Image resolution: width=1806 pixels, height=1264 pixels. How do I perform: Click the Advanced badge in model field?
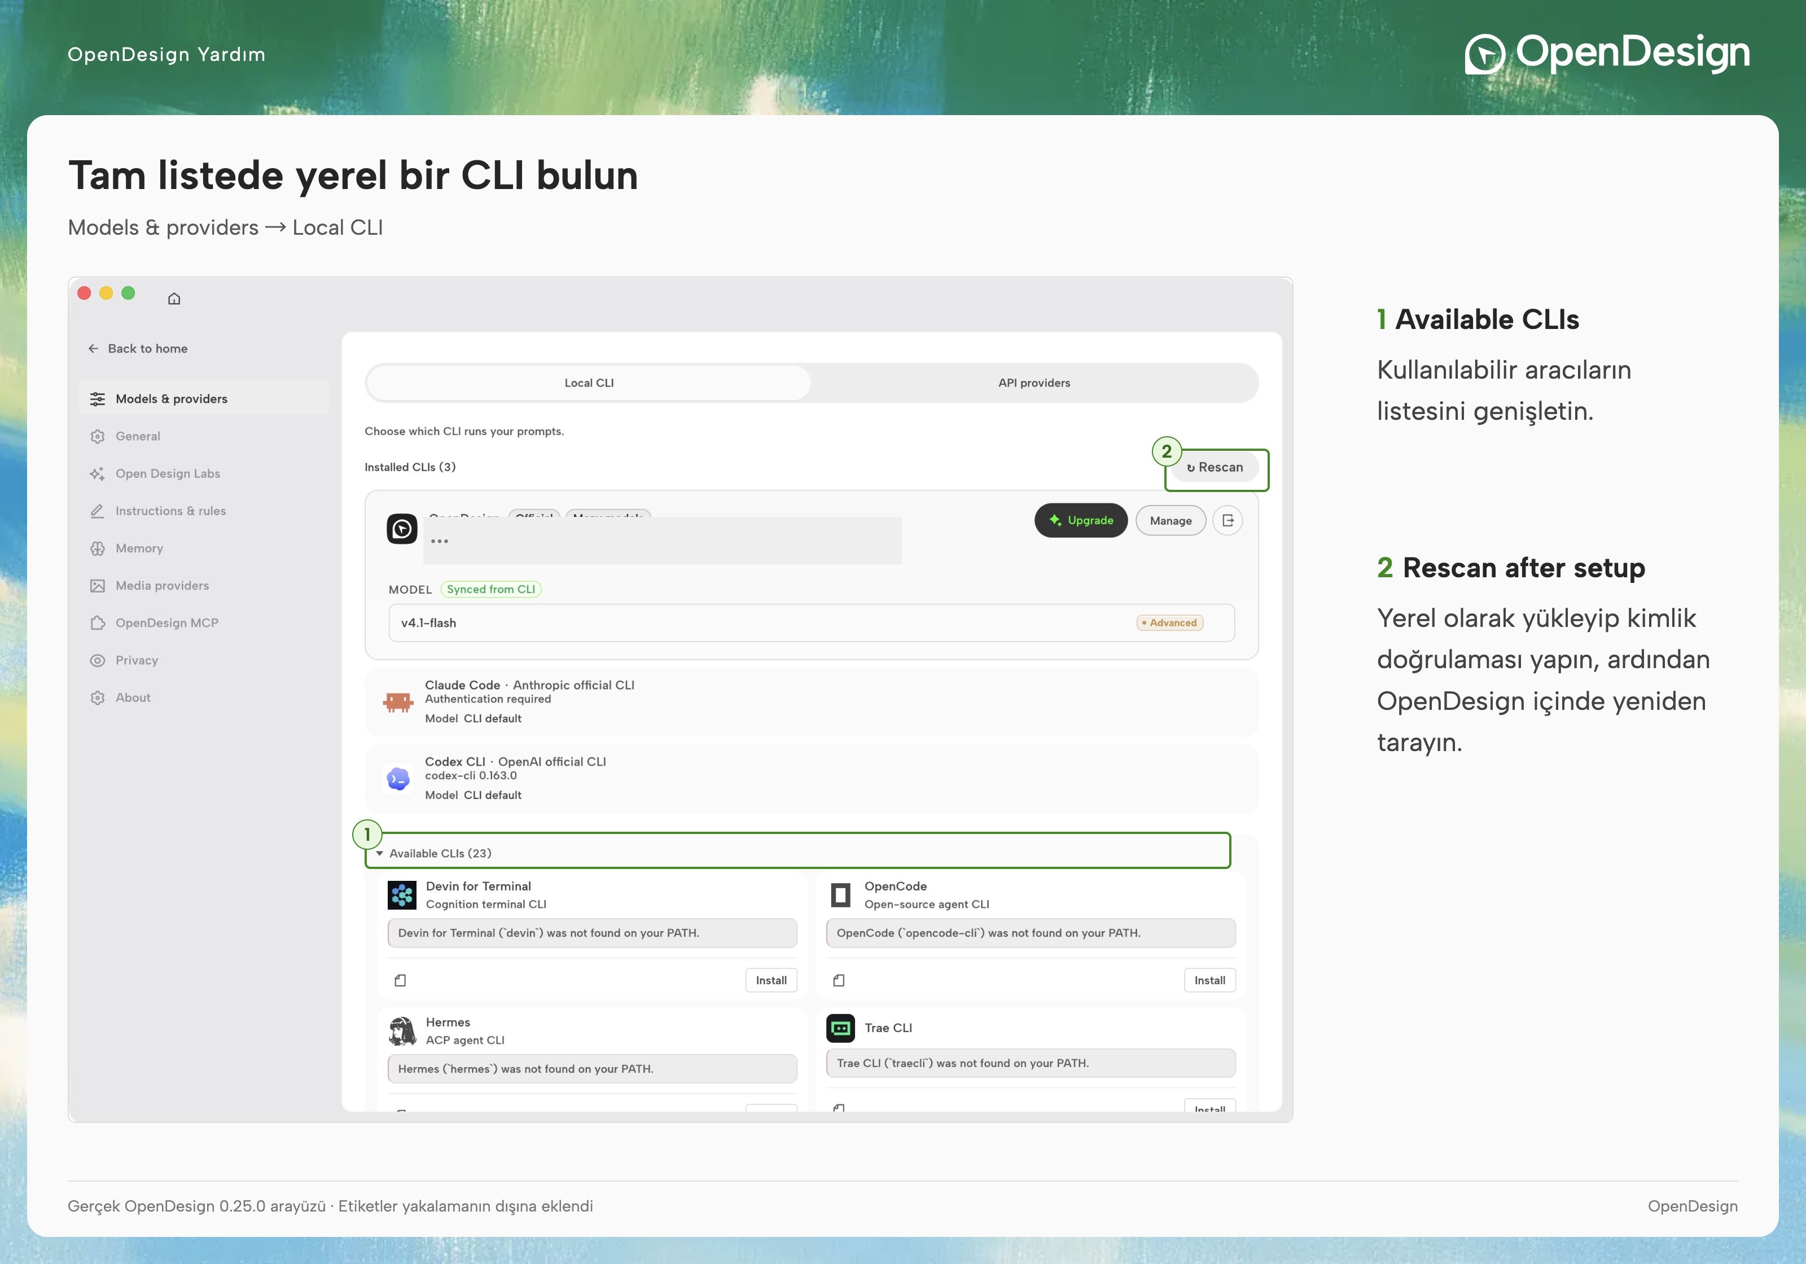click(1169, 623)
